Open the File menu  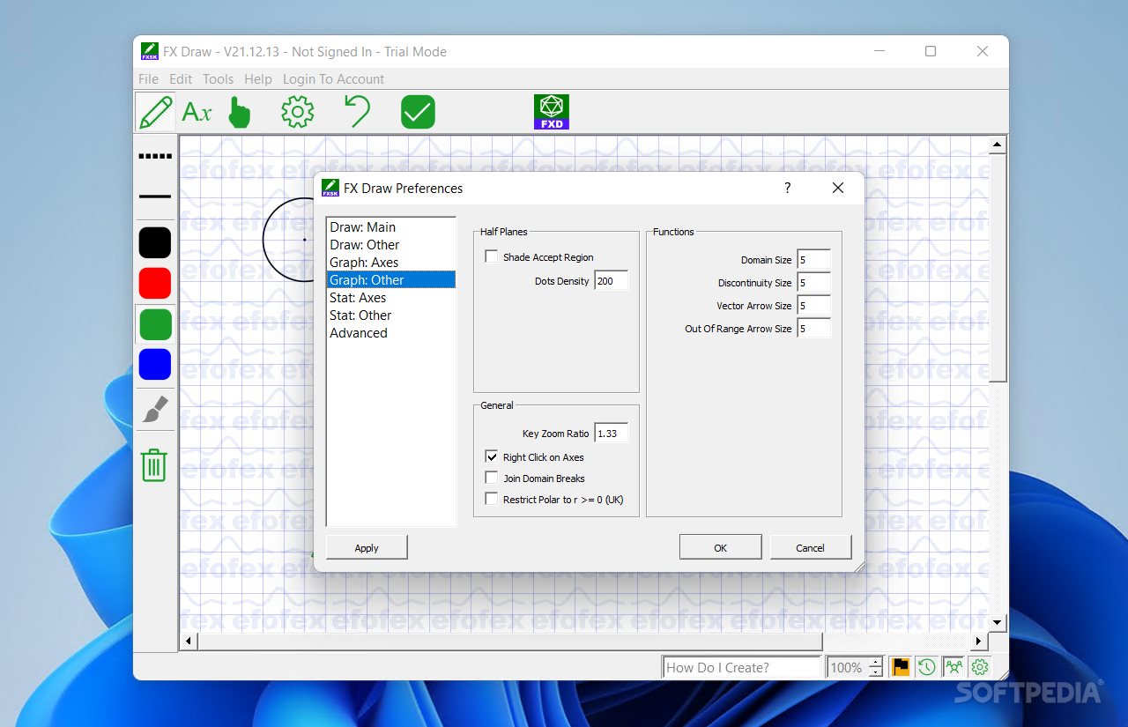[x=148, y=78]
